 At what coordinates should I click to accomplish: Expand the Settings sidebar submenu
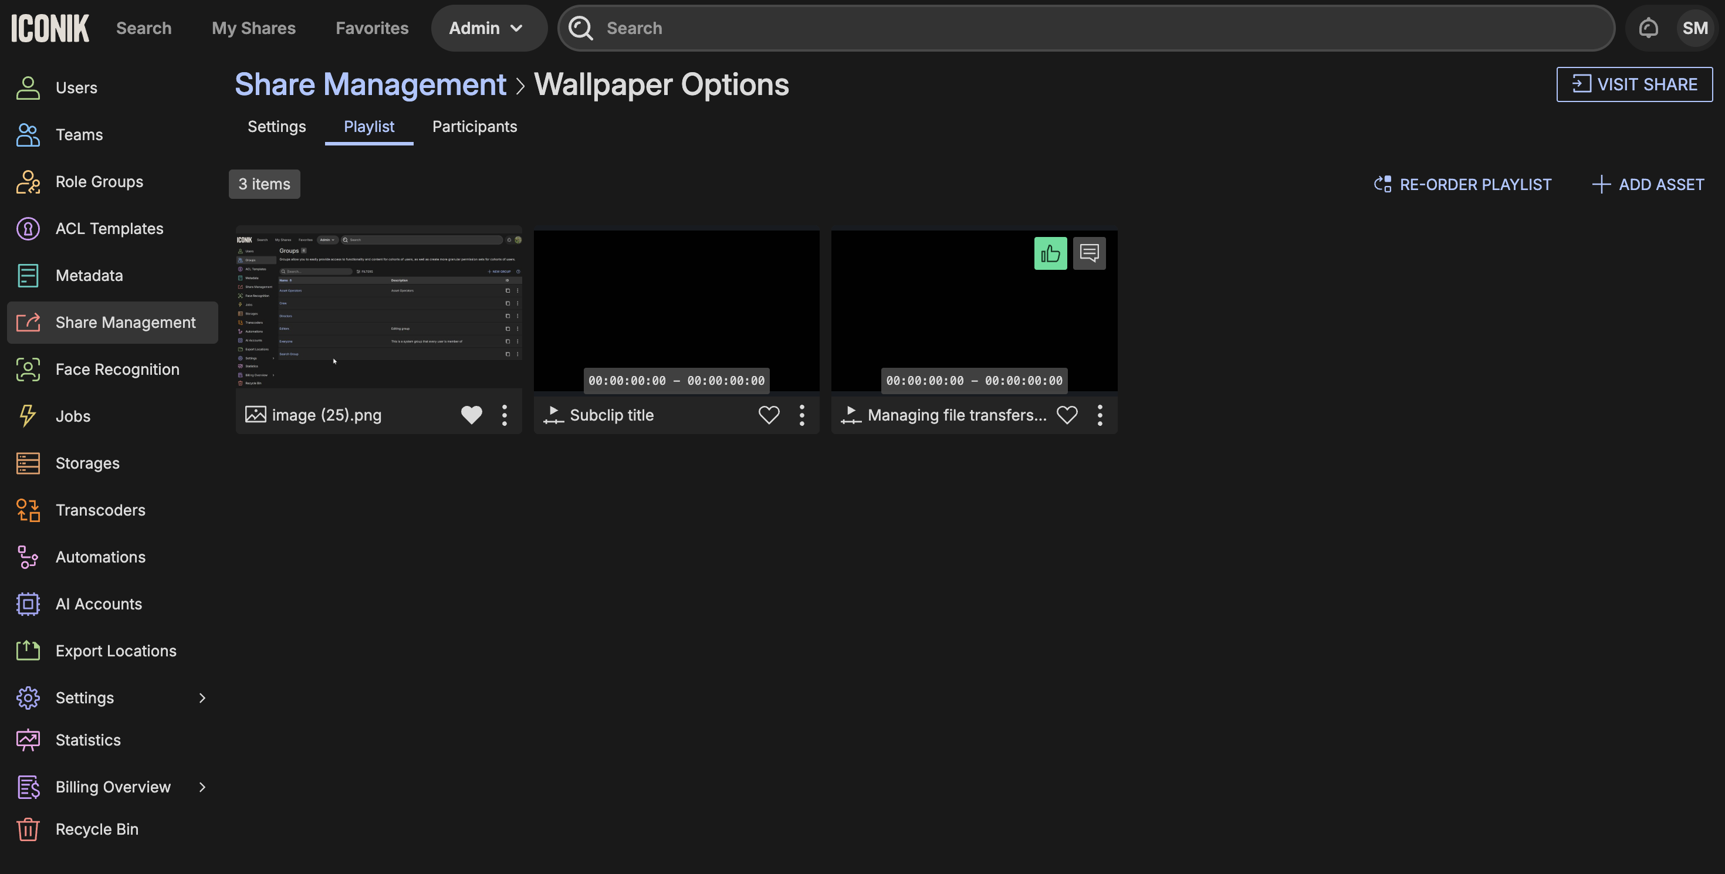coord(202,698)
